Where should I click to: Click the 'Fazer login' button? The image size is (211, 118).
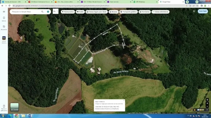[203, 11]
